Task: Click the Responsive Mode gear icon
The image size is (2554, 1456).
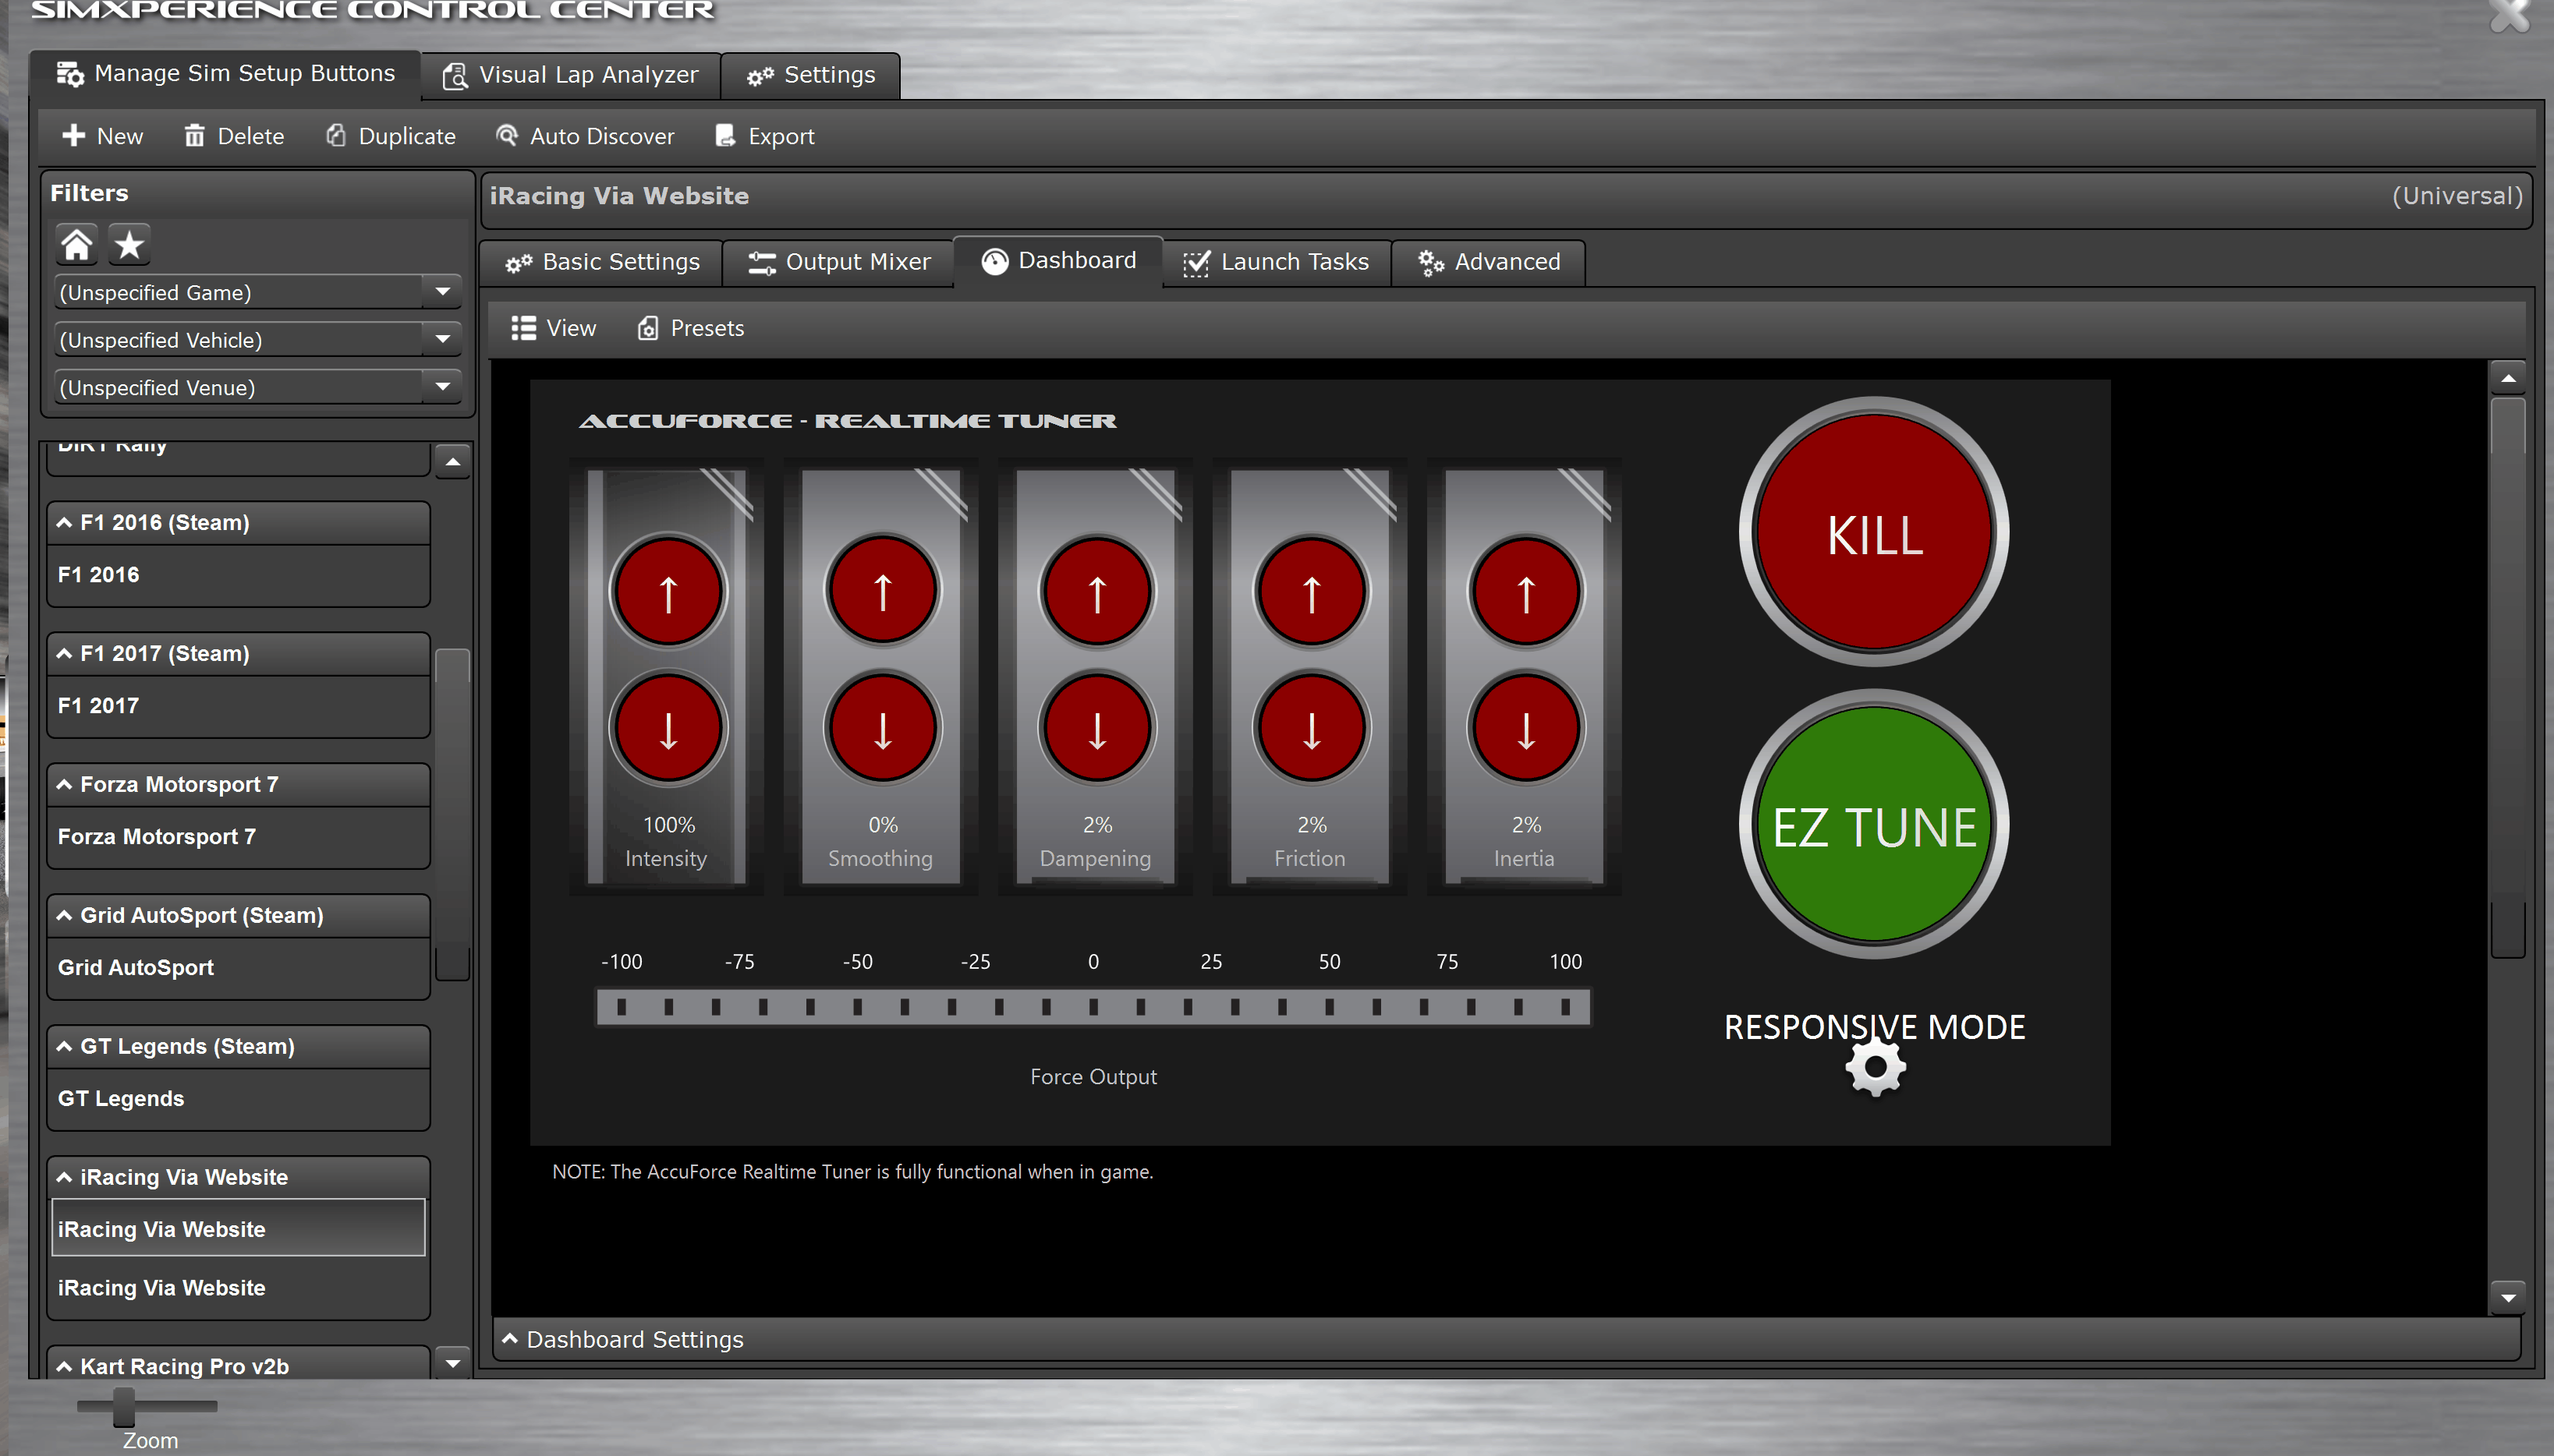Action: pos(1875,1067)
